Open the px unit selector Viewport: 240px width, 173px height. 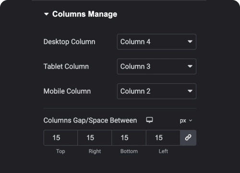[x=186, y=121]
